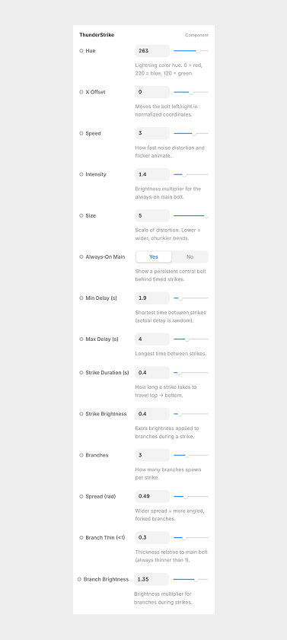Click the circle icon beside Intensity
Image resolution: width=287 pixels, height=640 pixels.
pos(81,174)
